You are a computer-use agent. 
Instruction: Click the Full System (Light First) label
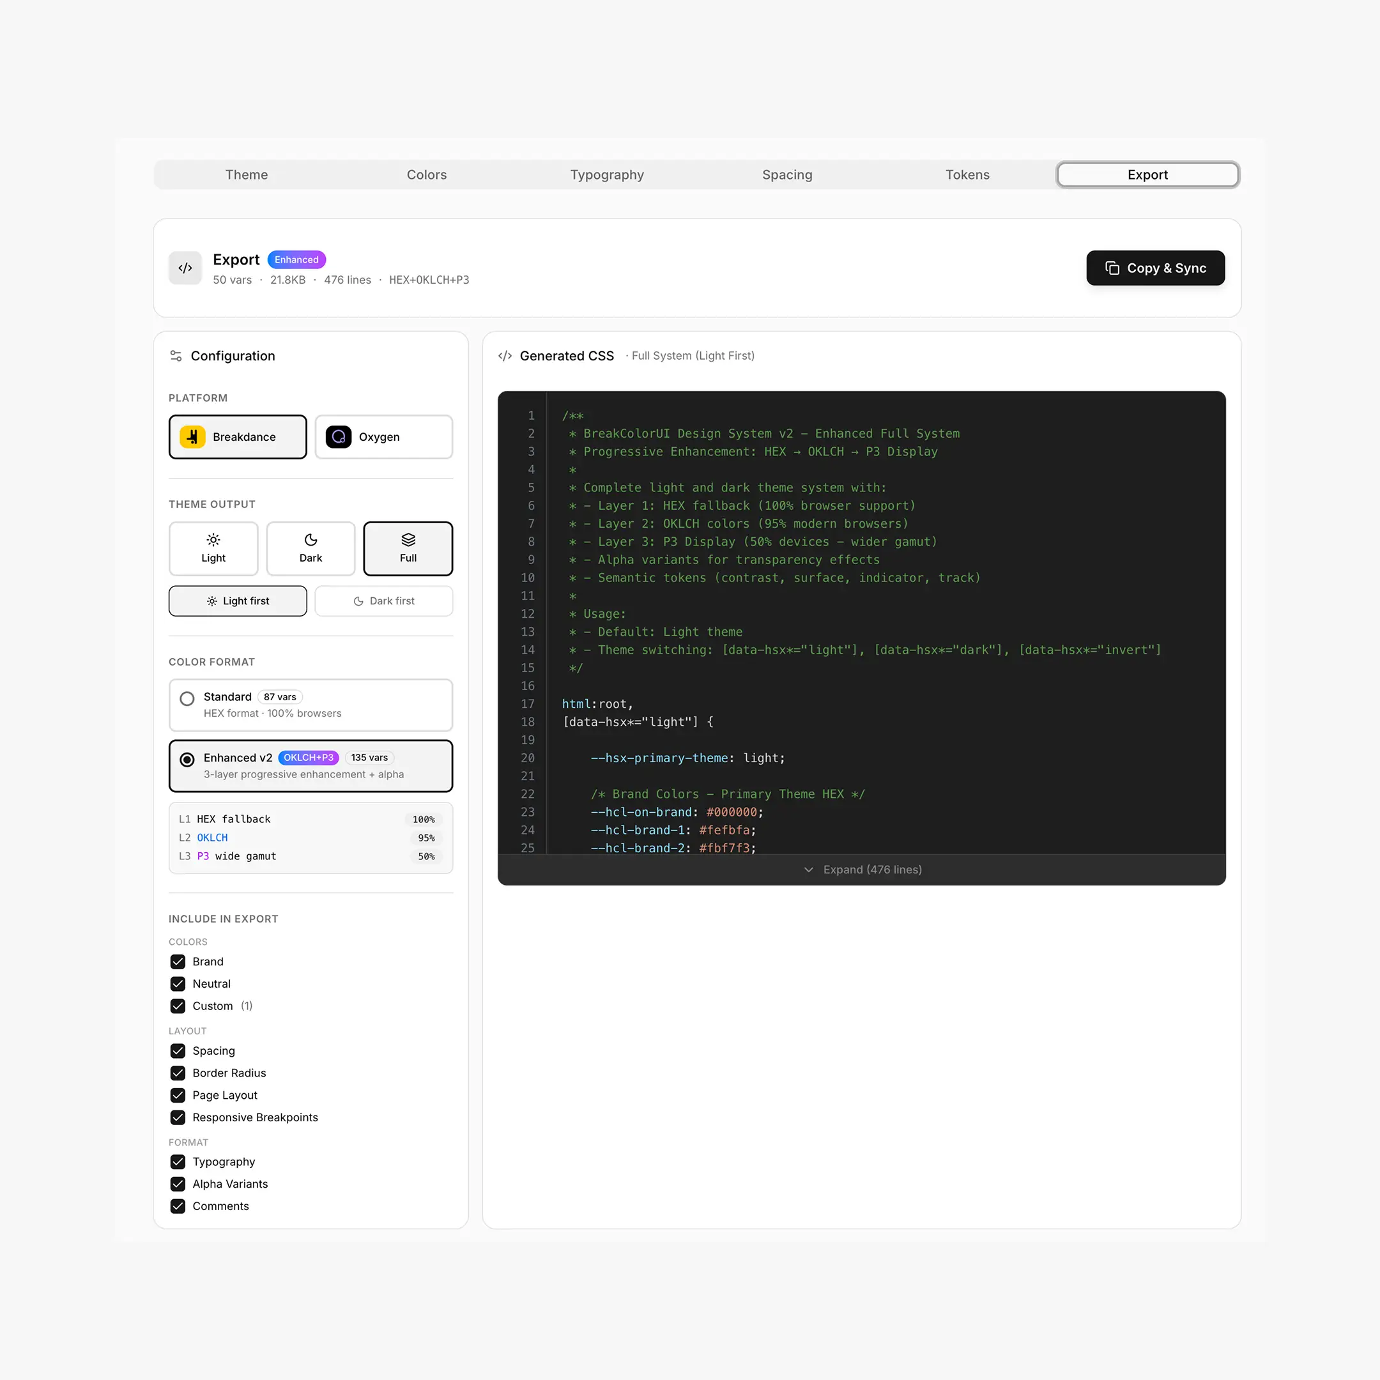click(693, 356)
